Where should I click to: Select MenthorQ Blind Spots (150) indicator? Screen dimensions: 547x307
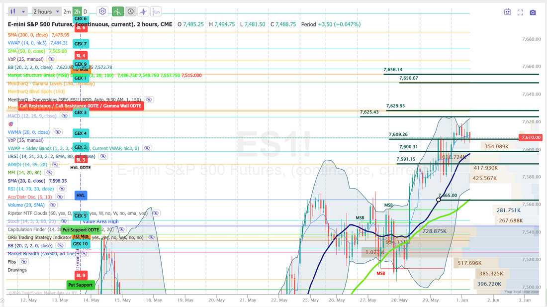tap(36, 92)
